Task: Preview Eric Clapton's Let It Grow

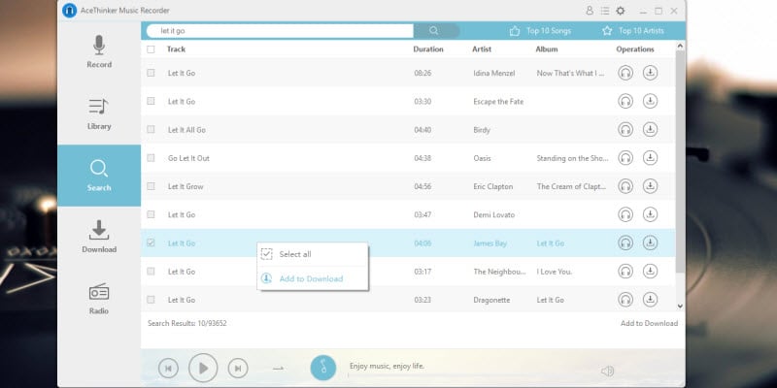Action: click(x=625, y=186)
